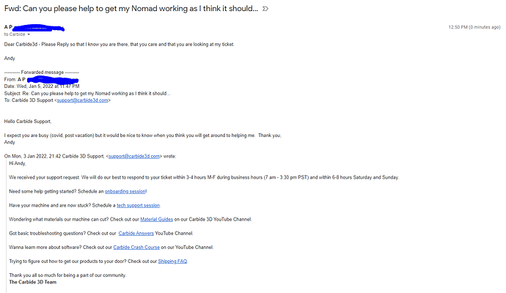The image size is (506, 293).
Task: Open the Carbide Answers YouTube link
Action: (136, 234)
